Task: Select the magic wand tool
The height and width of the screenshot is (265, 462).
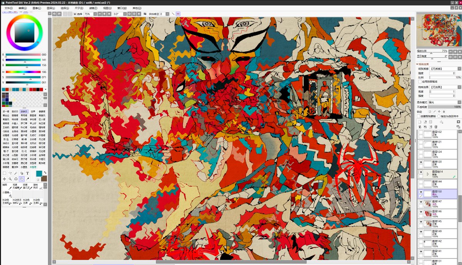Action: [15, 173]
